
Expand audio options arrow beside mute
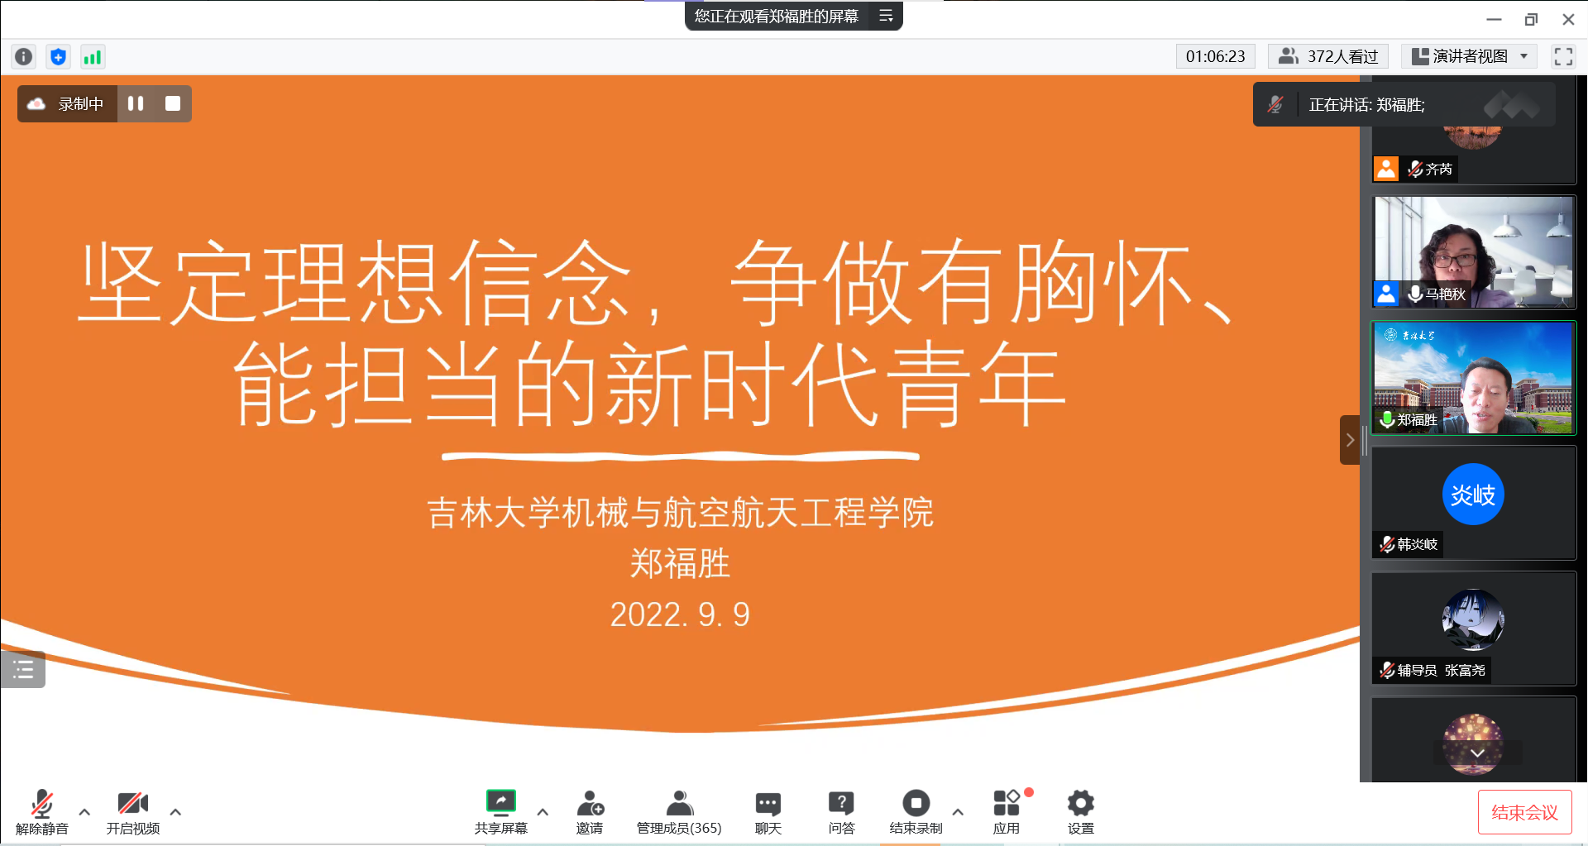click(84, 812)
